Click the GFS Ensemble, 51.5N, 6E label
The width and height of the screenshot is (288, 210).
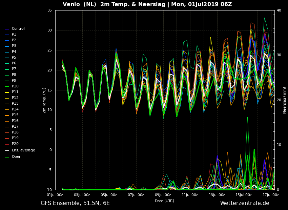(75, 203)
